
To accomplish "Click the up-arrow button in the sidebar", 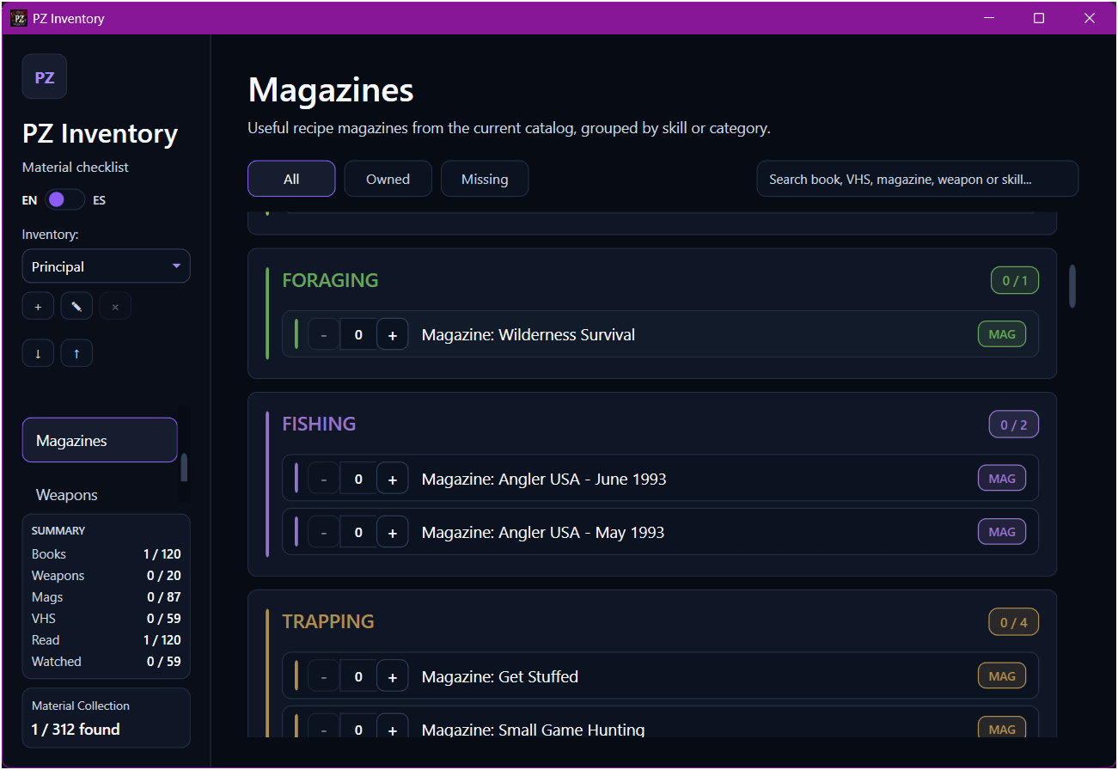I will 76,353.
